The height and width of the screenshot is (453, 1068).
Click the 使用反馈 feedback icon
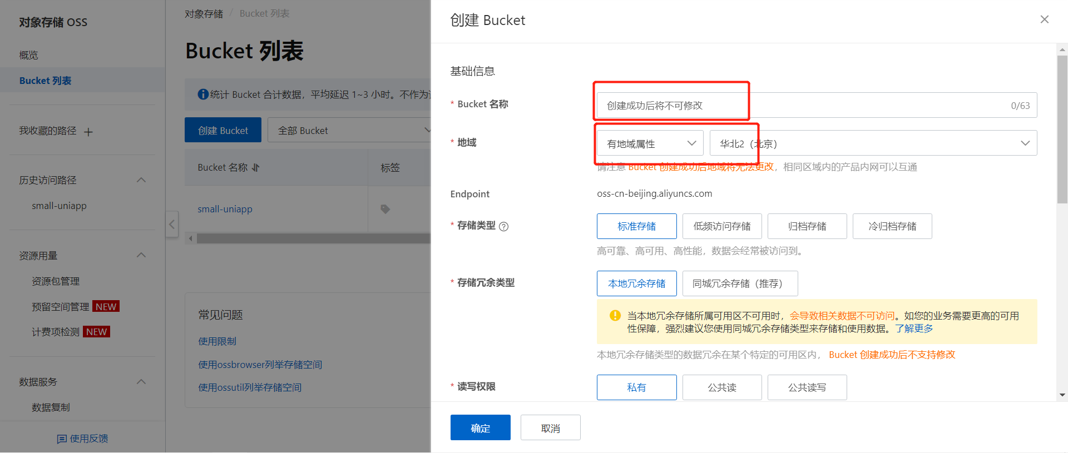(x=62, y=439)
